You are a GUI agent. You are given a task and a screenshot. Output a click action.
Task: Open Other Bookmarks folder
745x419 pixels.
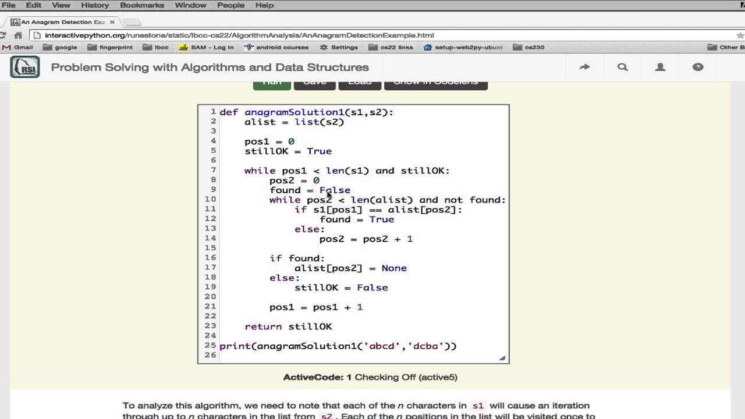point(726,48)
